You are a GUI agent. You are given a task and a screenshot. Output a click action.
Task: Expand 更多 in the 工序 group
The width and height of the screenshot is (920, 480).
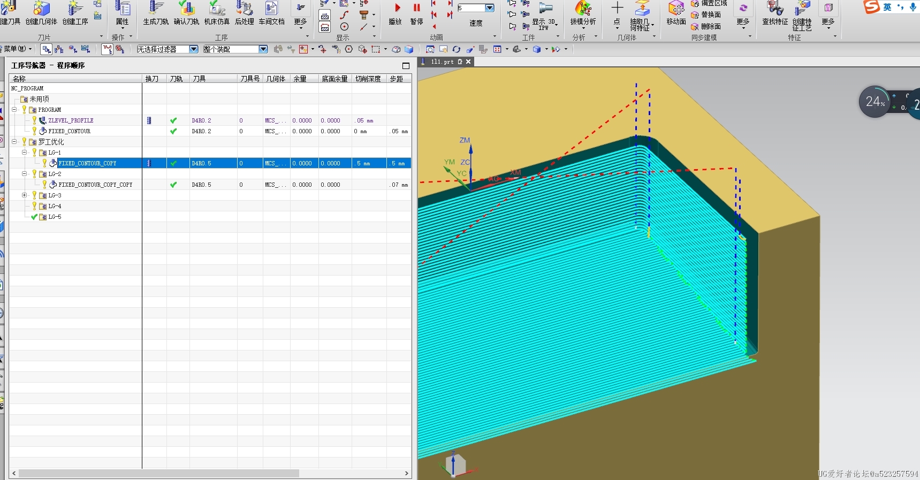(x=300, y=15)
